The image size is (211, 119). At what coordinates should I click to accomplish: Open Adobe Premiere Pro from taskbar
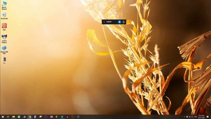46,117
